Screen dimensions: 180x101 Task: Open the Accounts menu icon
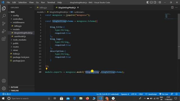coord(4,81)
